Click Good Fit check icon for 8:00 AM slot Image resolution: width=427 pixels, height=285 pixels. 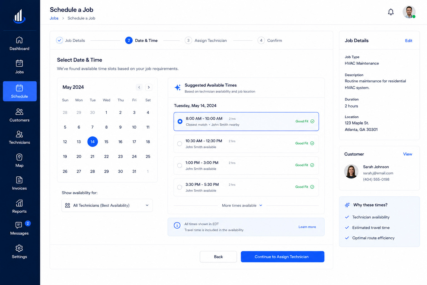pos(312,121)
